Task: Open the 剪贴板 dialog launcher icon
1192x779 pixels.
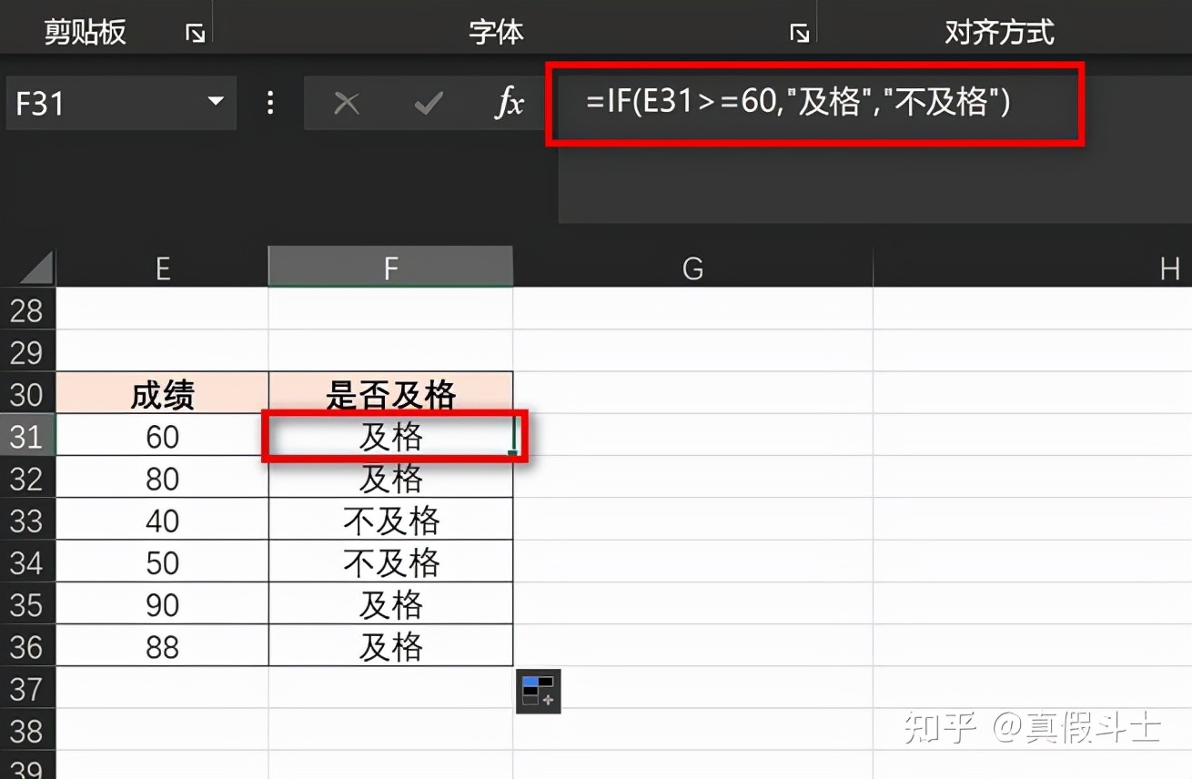Action: click(194, 31)
